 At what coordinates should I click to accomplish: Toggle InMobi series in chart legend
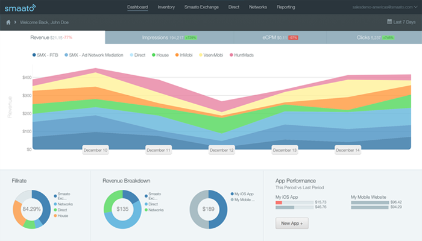[x=184, y=55]
